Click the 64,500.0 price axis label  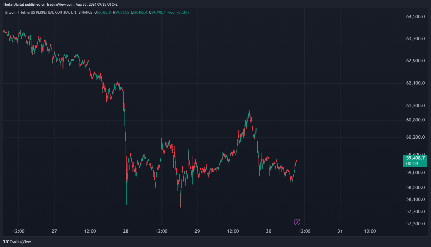pos(415,17)
